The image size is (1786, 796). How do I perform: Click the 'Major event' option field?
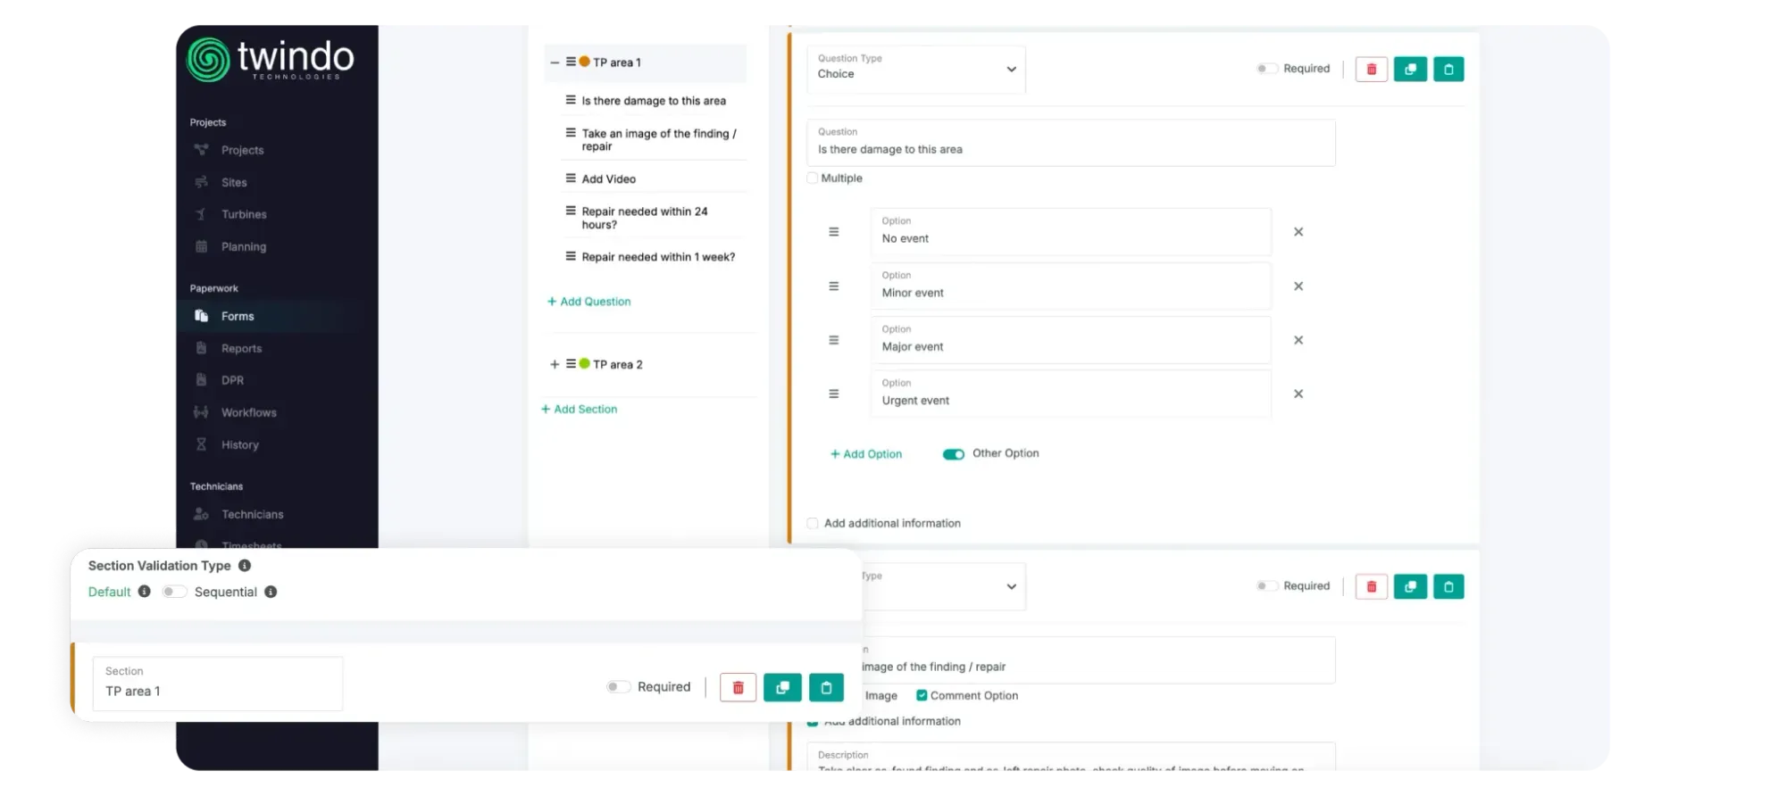pyautogui.click(x=1071, y=340)
